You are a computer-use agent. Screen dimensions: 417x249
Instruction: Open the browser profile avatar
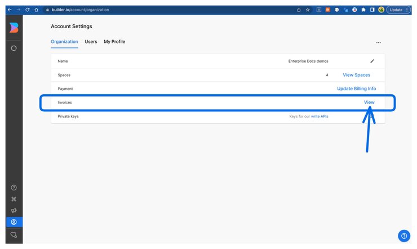click(381, 10)
